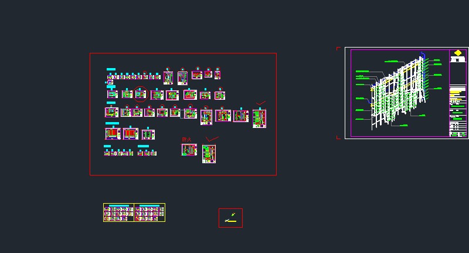Click the red corner marker at top-left of layout
Viewport: 469px width, 253px height.
coord(338,49)
